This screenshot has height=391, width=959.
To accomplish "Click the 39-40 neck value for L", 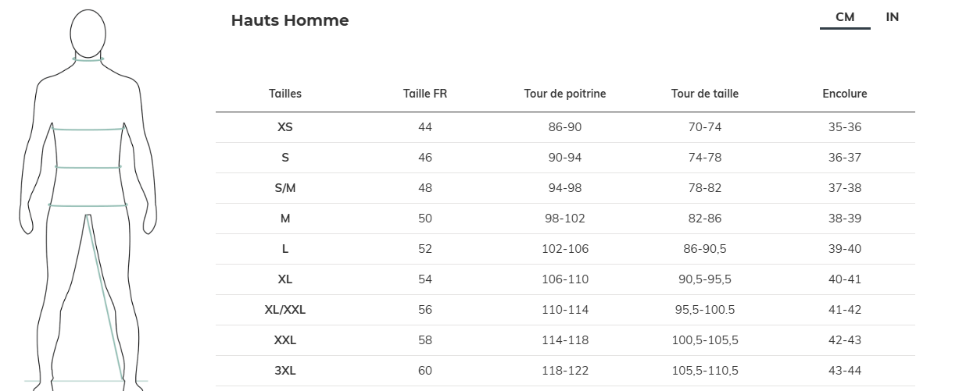I will [x=845, y=249].
